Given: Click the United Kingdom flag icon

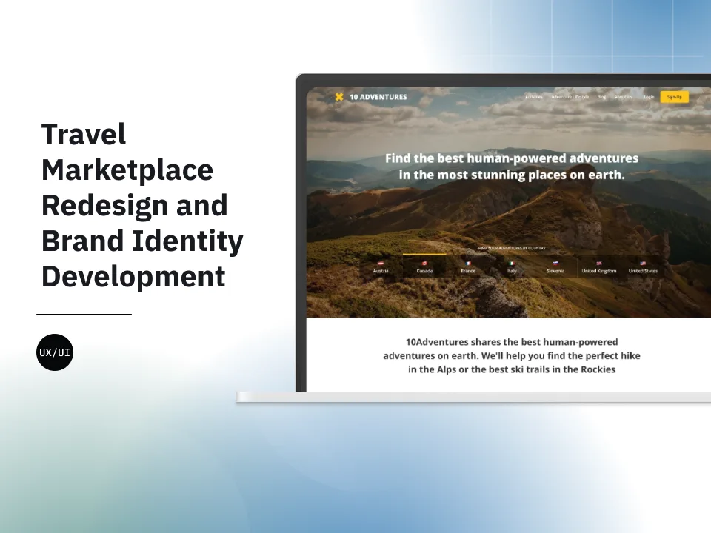Looking at the screenshot, I should pos(598,263).
